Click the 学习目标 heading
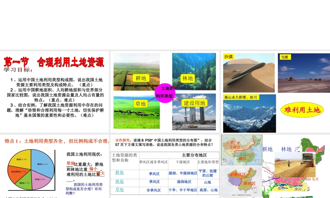 (18, 70)
